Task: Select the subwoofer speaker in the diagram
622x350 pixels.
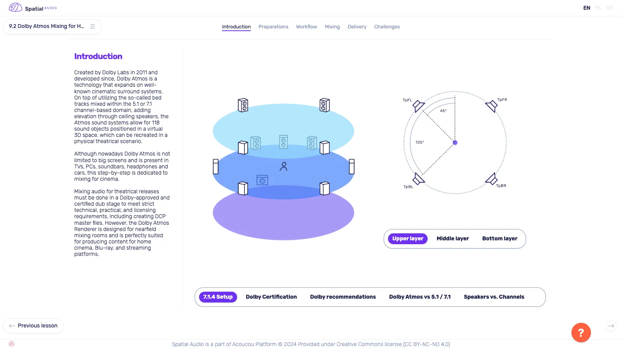Action: 262,180
